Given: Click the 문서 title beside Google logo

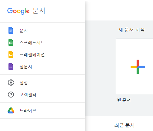Looking at the screenshot, I should pos(39,11).
